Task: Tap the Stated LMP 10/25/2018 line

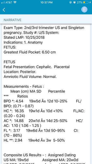Action: click(x=24, y=38)
